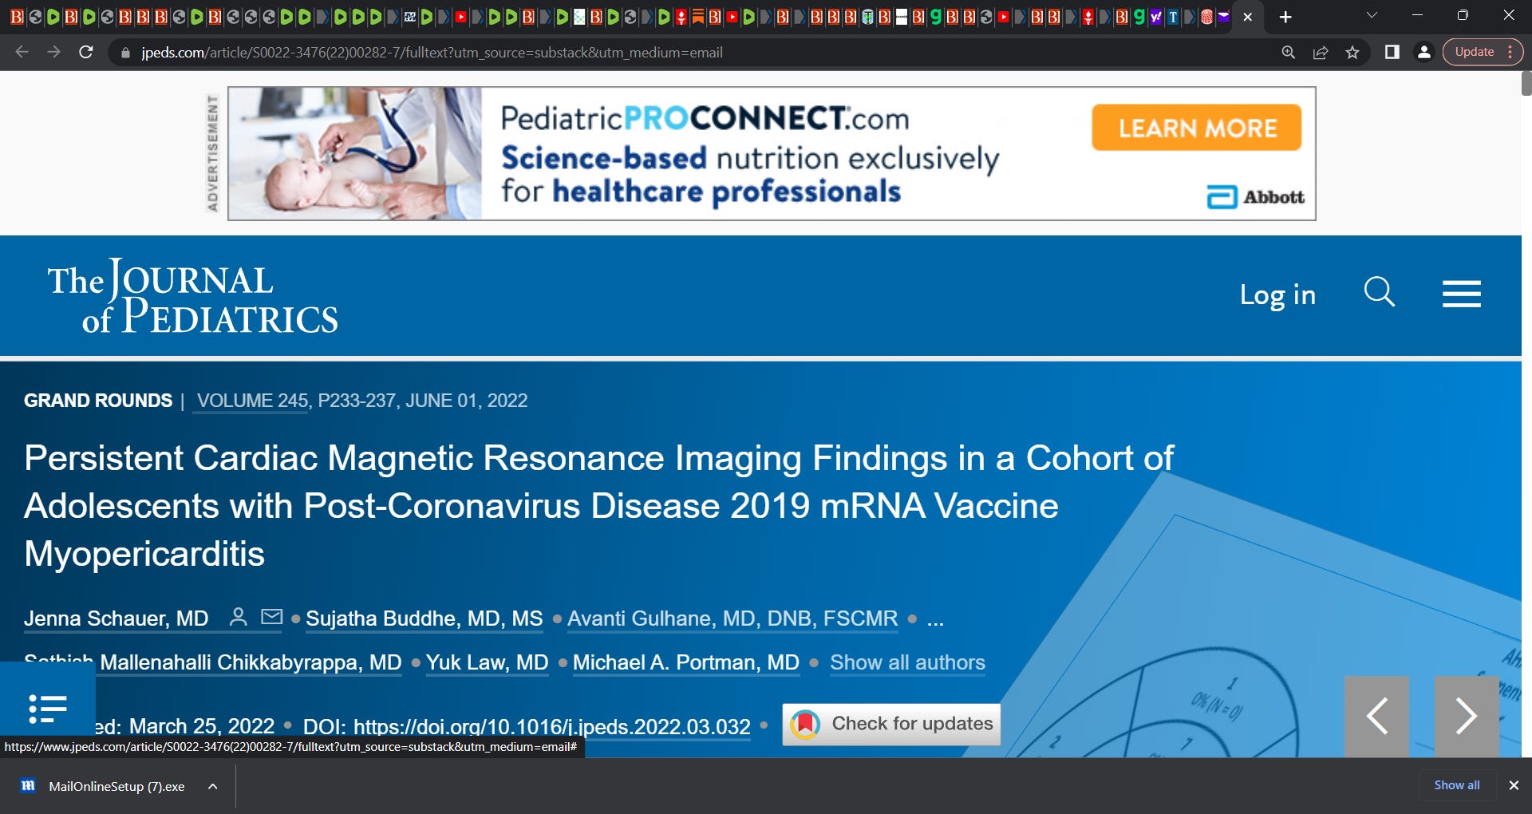This screenshot has width=1532, height=814.
Task: Reload the current page
Action: [x=86, y=52]
